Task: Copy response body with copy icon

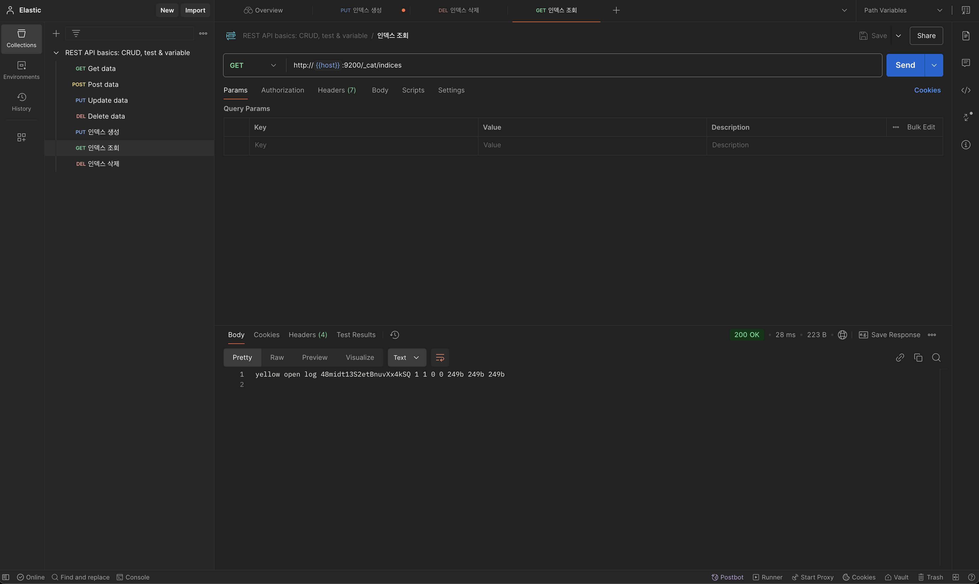Action: pyautogui.click(x=918, y=357)
